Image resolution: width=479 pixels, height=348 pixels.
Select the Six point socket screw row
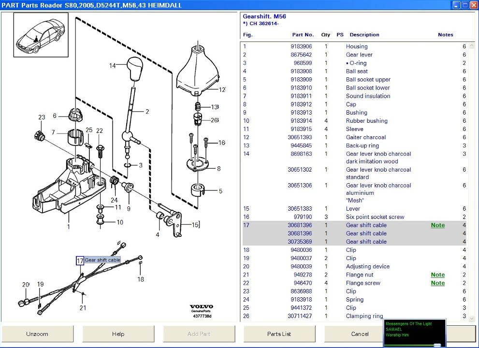[354, 217]
